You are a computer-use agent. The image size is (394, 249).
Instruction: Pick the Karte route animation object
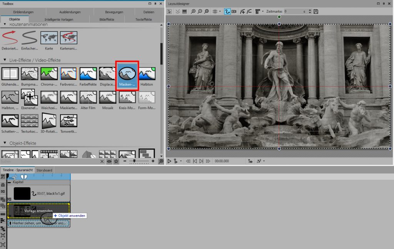(48, 38)
